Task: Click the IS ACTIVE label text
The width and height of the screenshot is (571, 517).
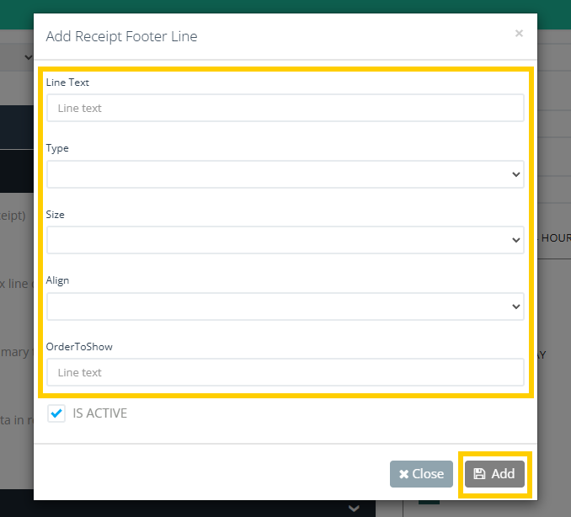Action: (x=100, y=413)
